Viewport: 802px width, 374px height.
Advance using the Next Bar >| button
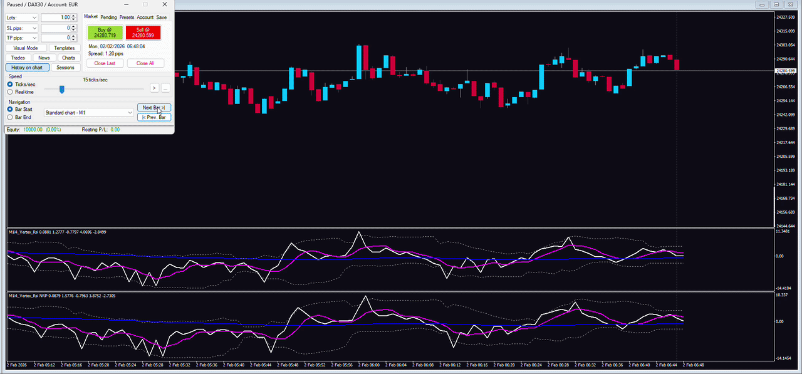154,108
